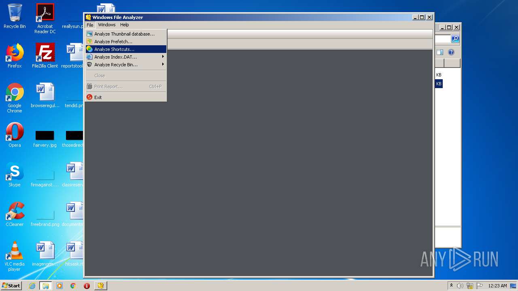
Task: Toggle the preview pane icon in the background window
Action: 440,52
